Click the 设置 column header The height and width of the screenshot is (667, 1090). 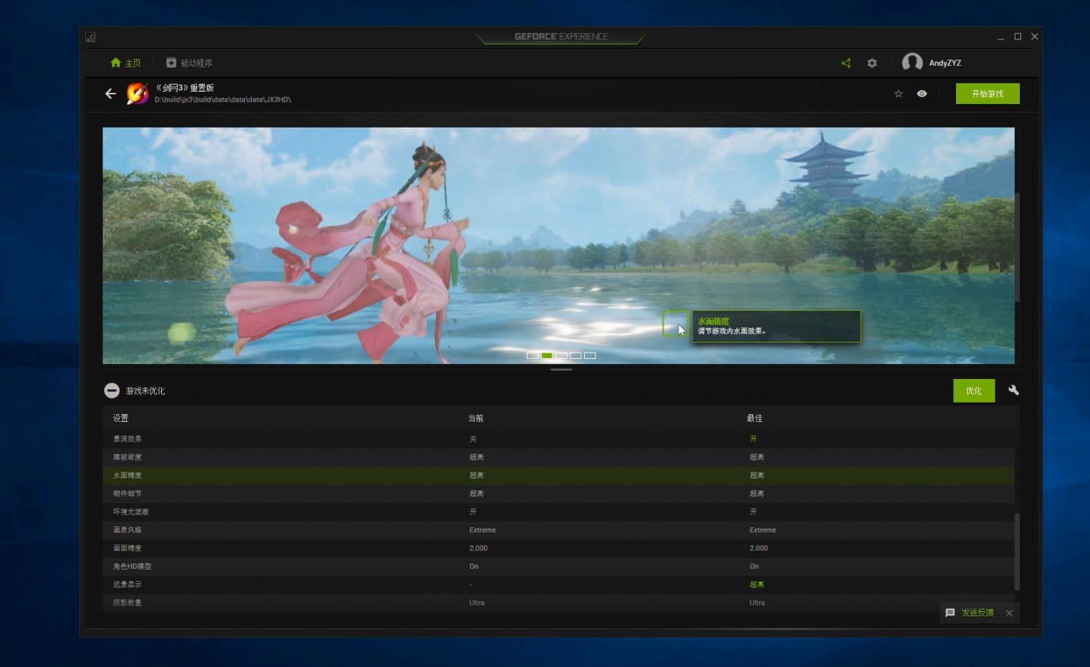pyautogui.click(x=120, y=418)
